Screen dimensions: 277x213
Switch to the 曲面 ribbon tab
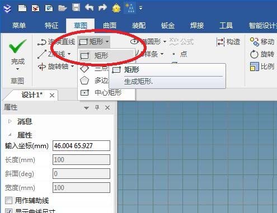pos(110,25)
